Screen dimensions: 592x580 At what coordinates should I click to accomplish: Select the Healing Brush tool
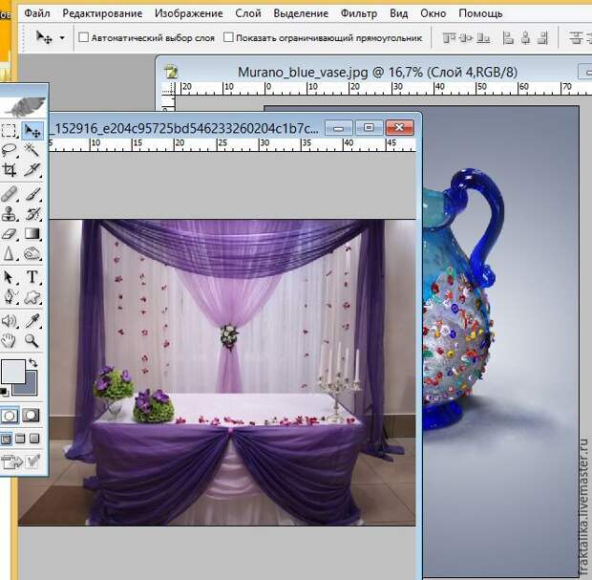point(9,194)
